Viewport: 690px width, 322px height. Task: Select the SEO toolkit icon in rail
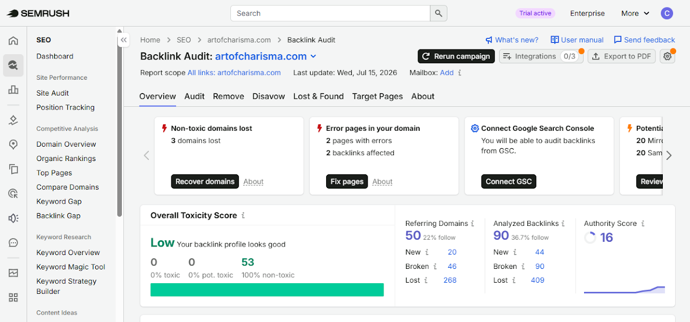tap(13, 65)
